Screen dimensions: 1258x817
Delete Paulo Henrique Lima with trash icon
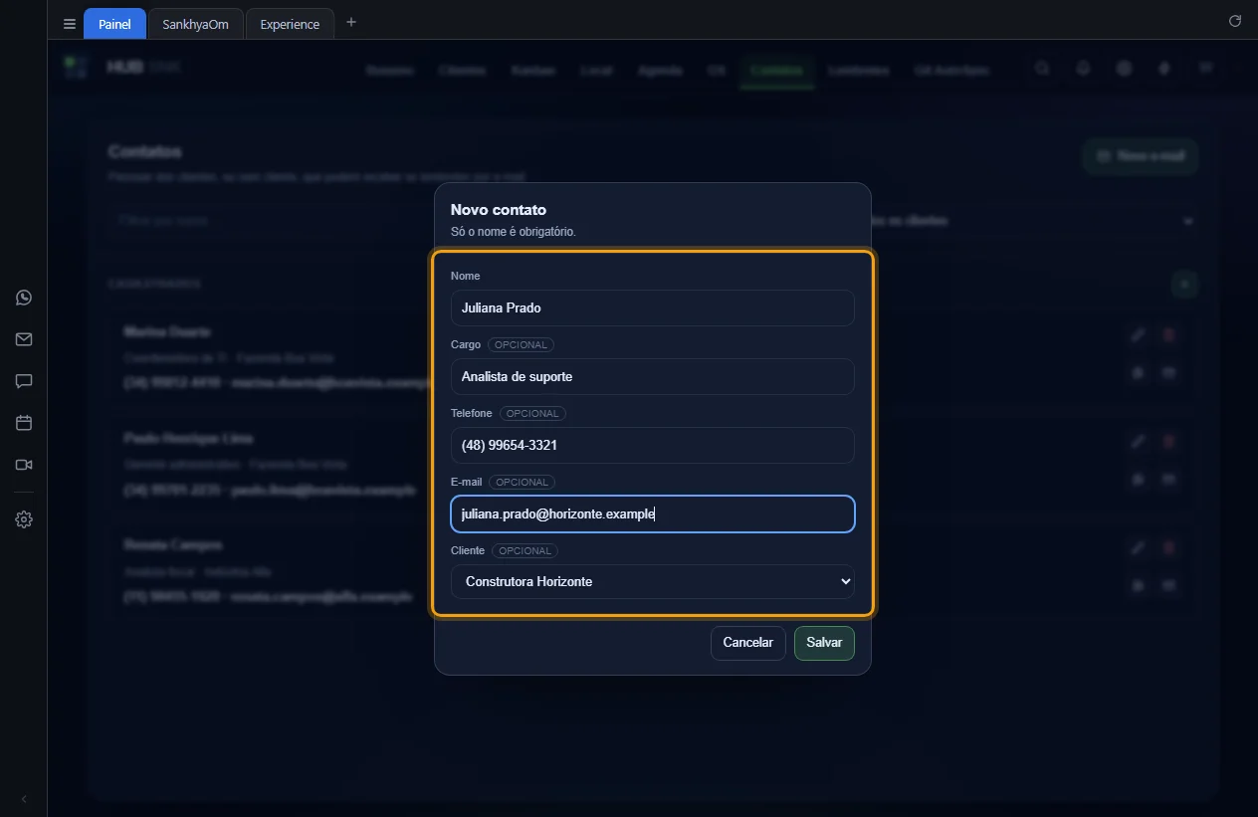coord(1169,442)
